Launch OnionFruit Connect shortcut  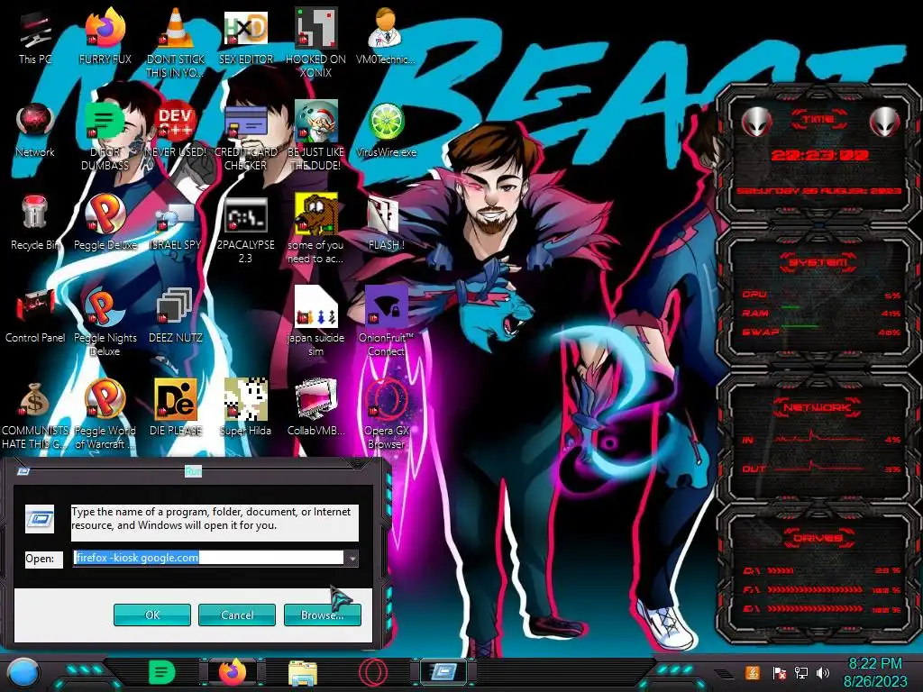click(x=386, y=320)
